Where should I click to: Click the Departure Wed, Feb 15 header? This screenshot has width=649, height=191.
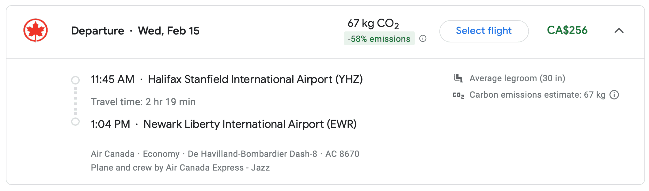click(x=135, y=31)
